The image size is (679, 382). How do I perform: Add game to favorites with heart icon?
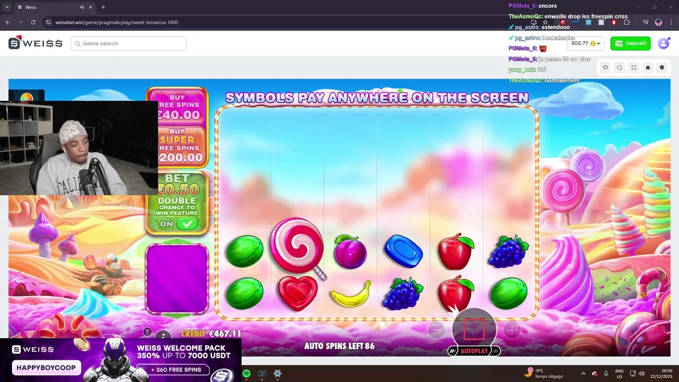coord(605,67)
